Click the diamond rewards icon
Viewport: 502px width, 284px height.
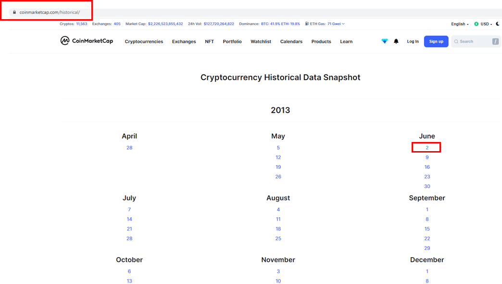click(x=384, y=41)
